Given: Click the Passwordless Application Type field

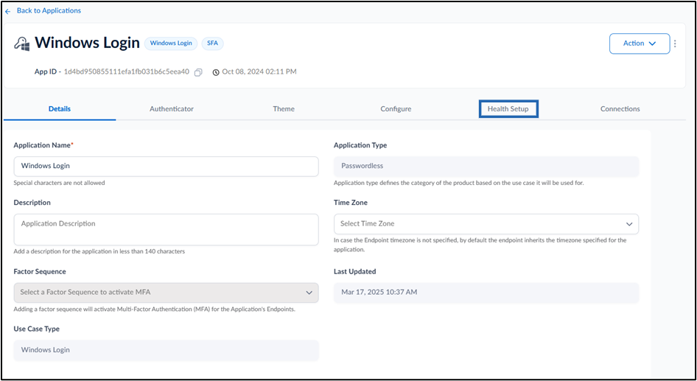Looking at the screenshot, I should [486, 167].
